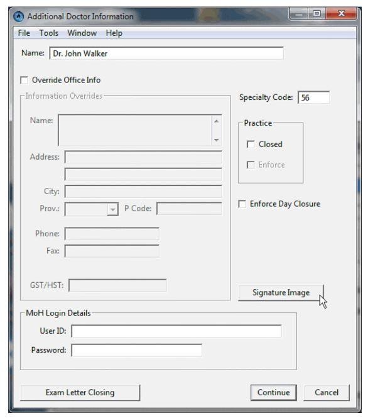Click the Exam Letter Closing button
Screen dimensions: 368x418
coord(80,392)
